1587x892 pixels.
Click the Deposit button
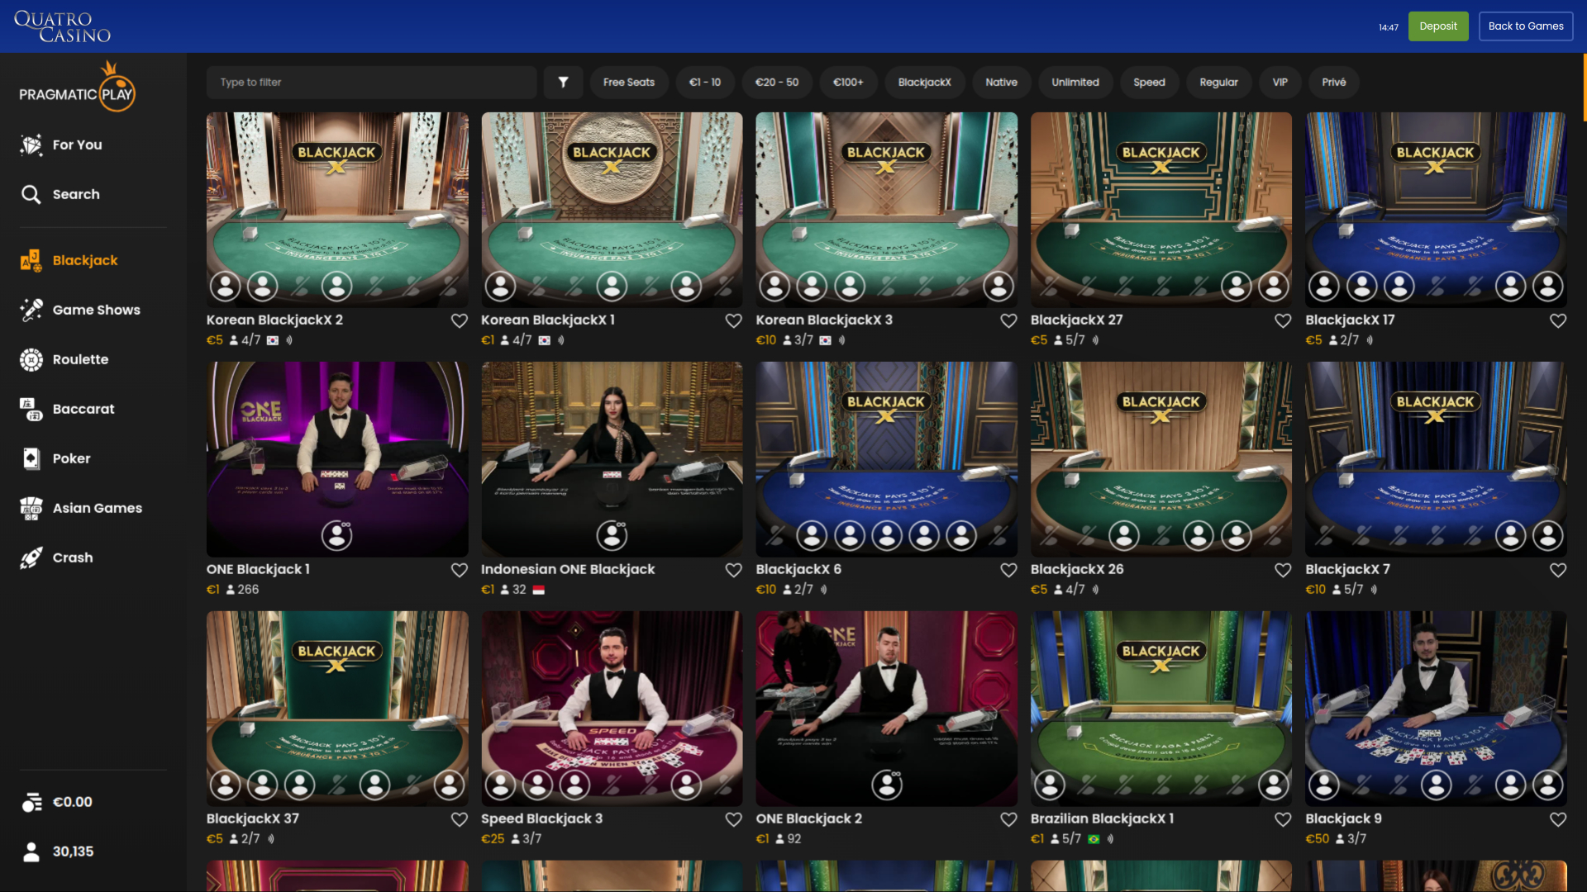pos(1437,26)
